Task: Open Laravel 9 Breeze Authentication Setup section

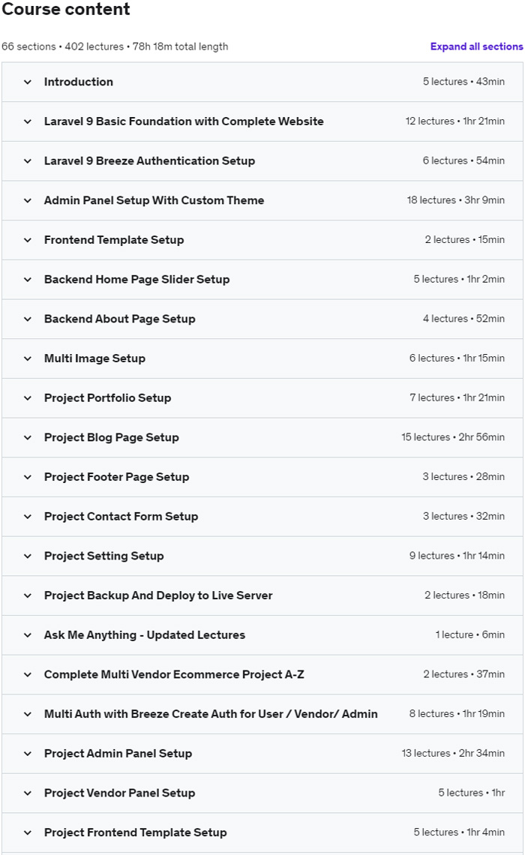Action: pyautogui.click(x=149, y=161)
